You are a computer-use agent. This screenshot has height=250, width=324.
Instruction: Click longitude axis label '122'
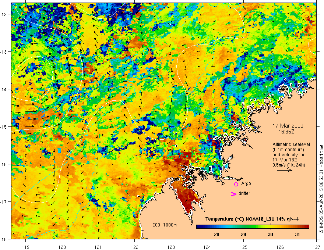(134, 247)
